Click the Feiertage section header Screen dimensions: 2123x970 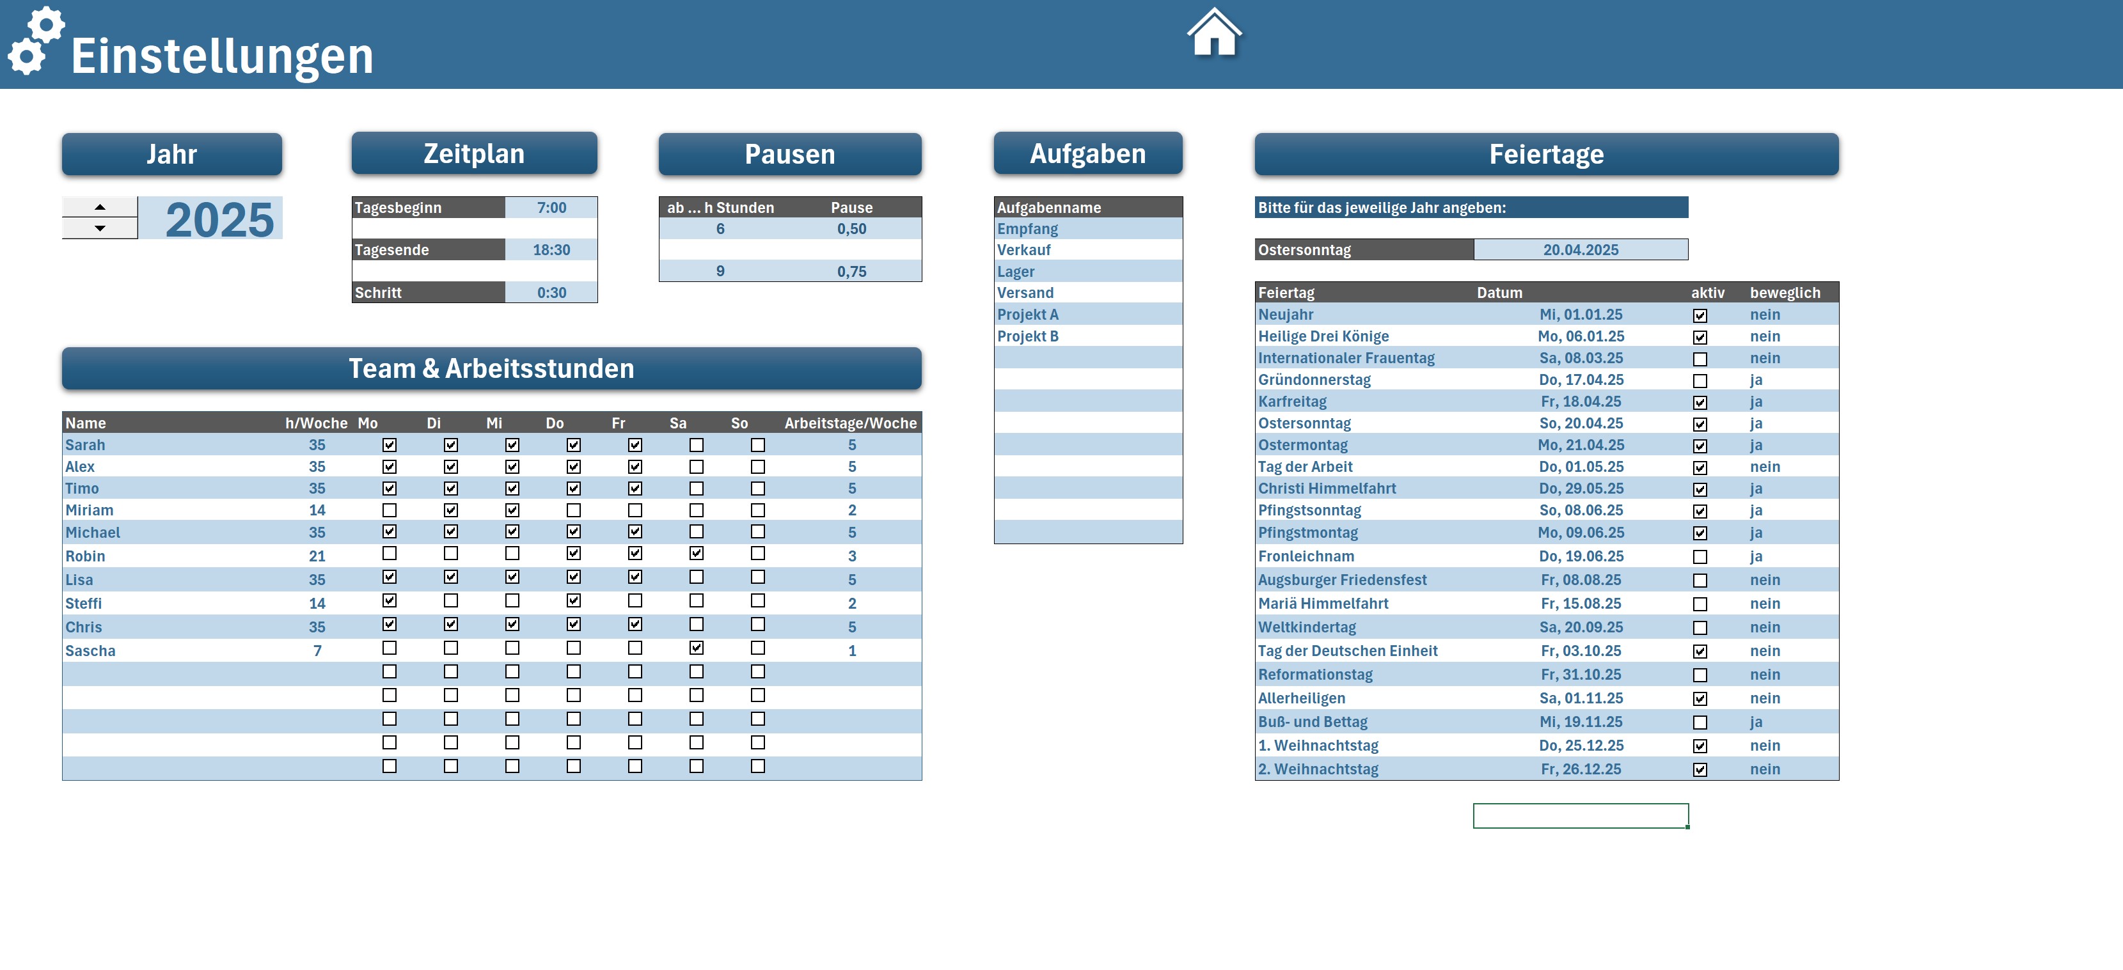point(1545,154)
